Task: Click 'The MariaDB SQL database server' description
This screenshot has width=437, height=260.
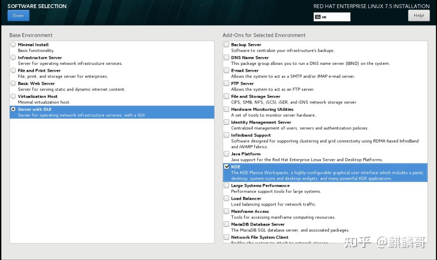Action: click(290, 230)
